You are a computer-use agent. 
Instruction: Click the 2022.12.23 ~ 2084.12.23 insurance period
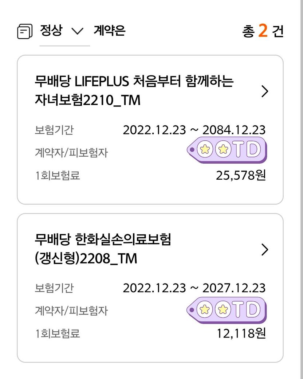pos(194,130)
